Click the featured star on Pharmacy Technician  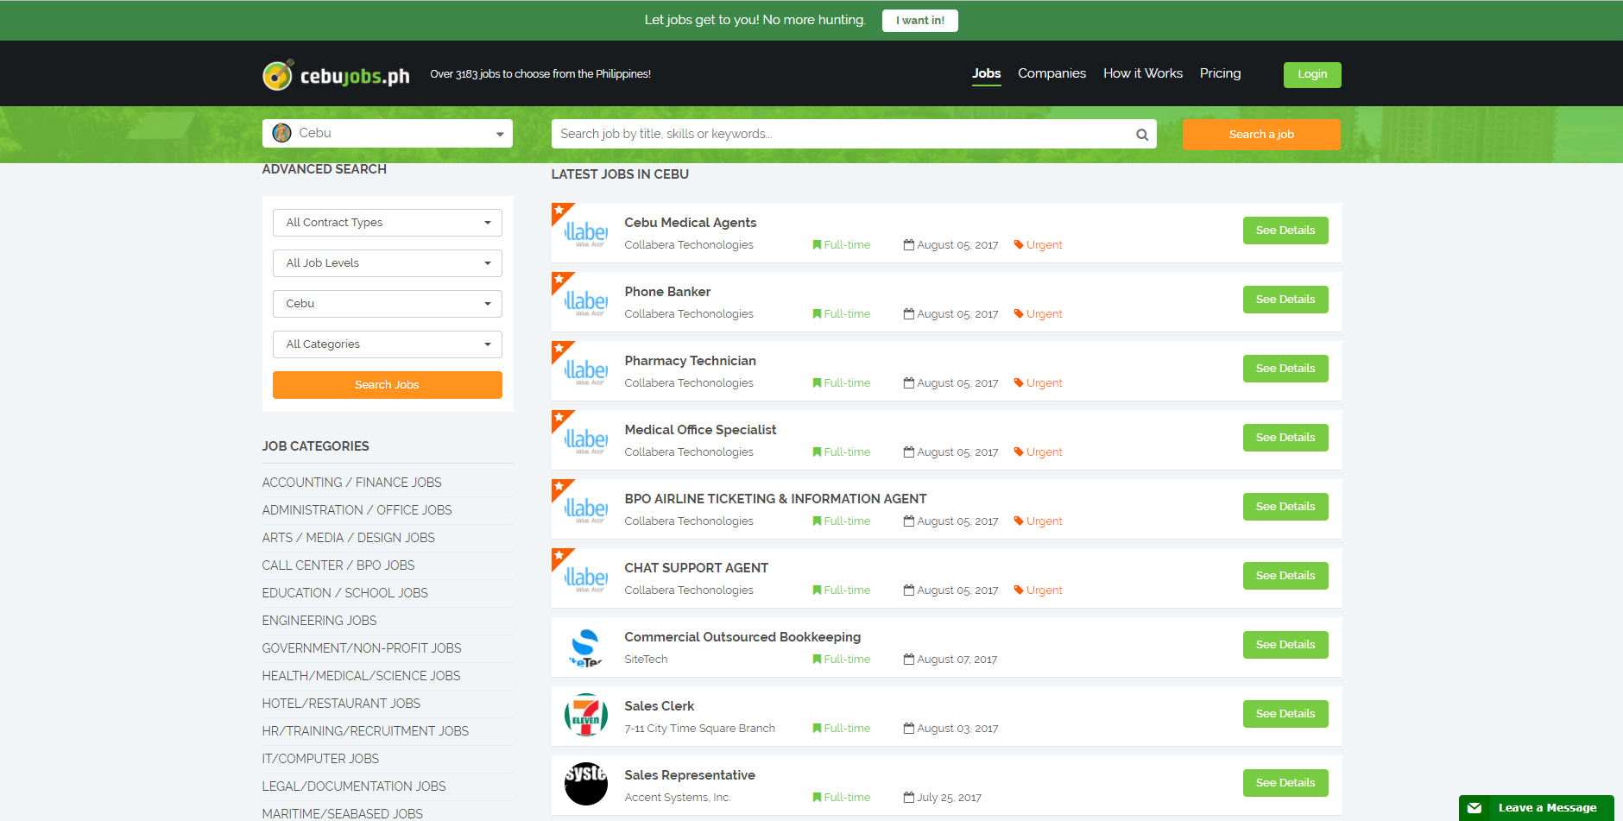click(559, 348)
